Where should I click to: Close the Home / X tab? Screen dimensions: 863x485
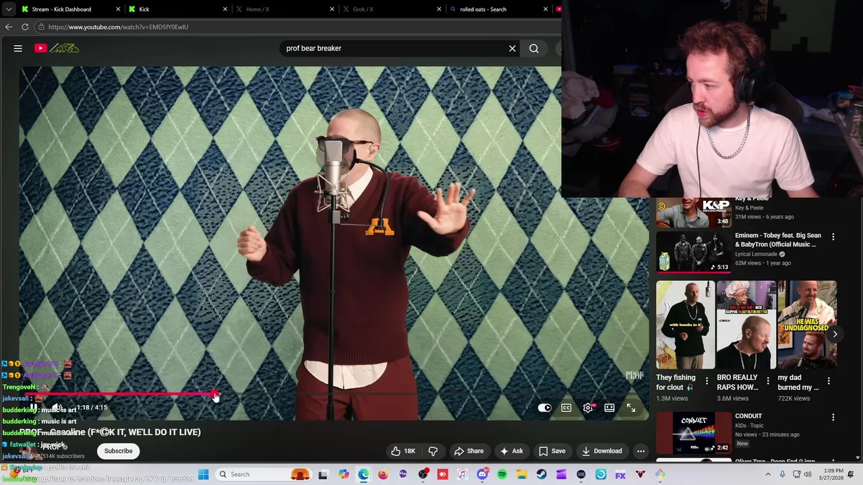pyautogui.click(x=332, y=9)
